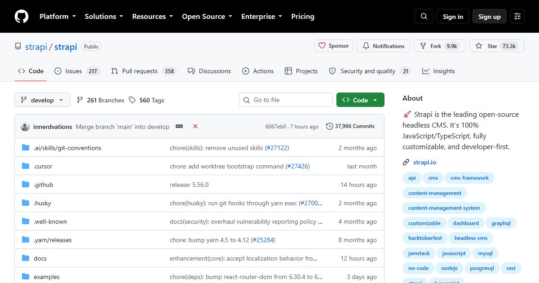Switch to the Code tab

coord(31,71)
